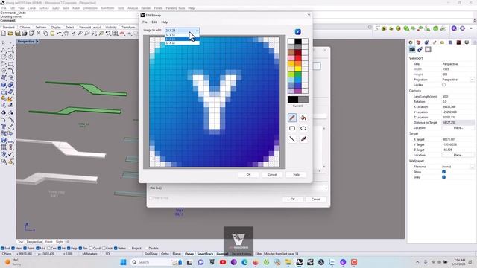Click the Copy icon in Standard toolbar
The height and width of the screenshot is (268, 477).
[45, 33]
